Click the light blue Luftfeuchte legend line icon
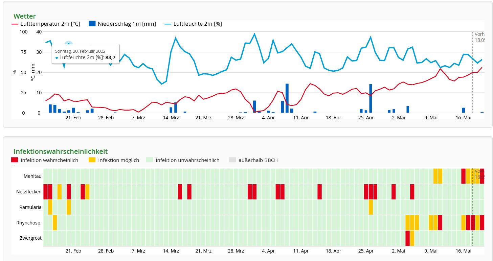Screen dimensions: 493x261 [168, 24]
